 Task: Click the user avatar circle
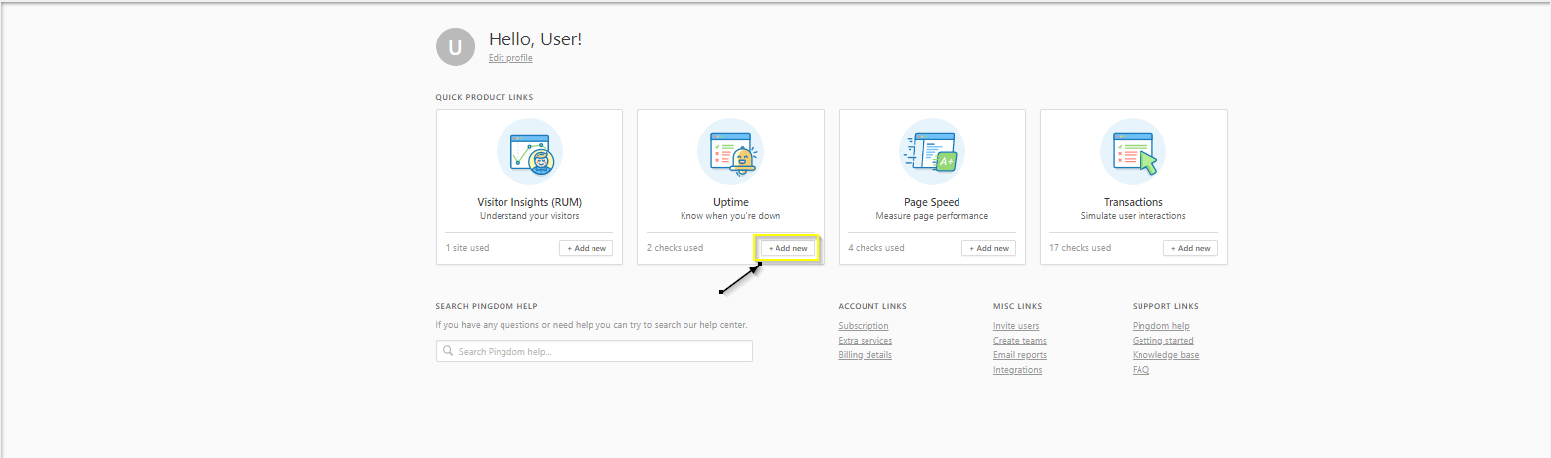pos(455,46)
